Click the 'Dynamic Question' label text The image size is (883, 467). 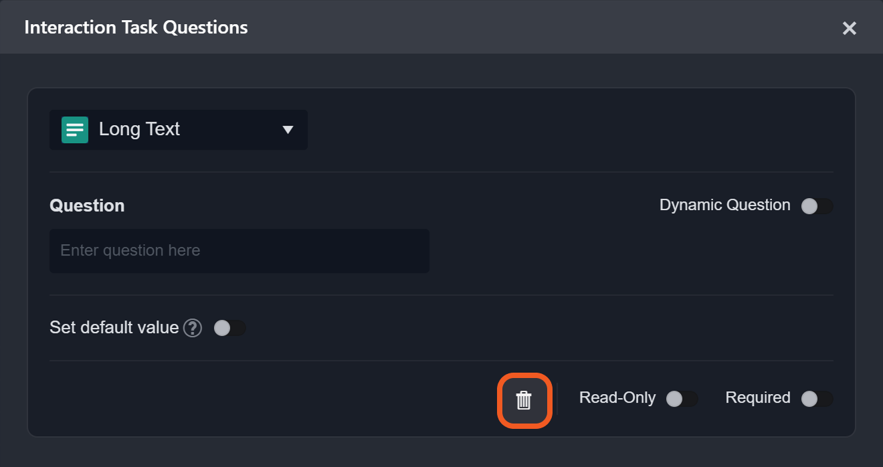724,205
